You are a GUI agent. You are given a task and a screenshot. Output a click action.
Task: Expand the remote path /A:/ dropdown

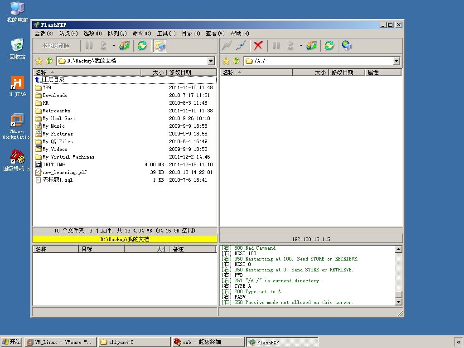(396, 61)
